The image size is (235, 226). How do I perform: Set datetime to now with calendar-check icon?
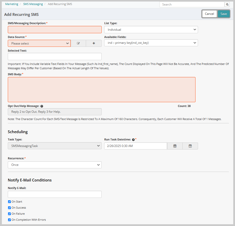click(190, 146)
